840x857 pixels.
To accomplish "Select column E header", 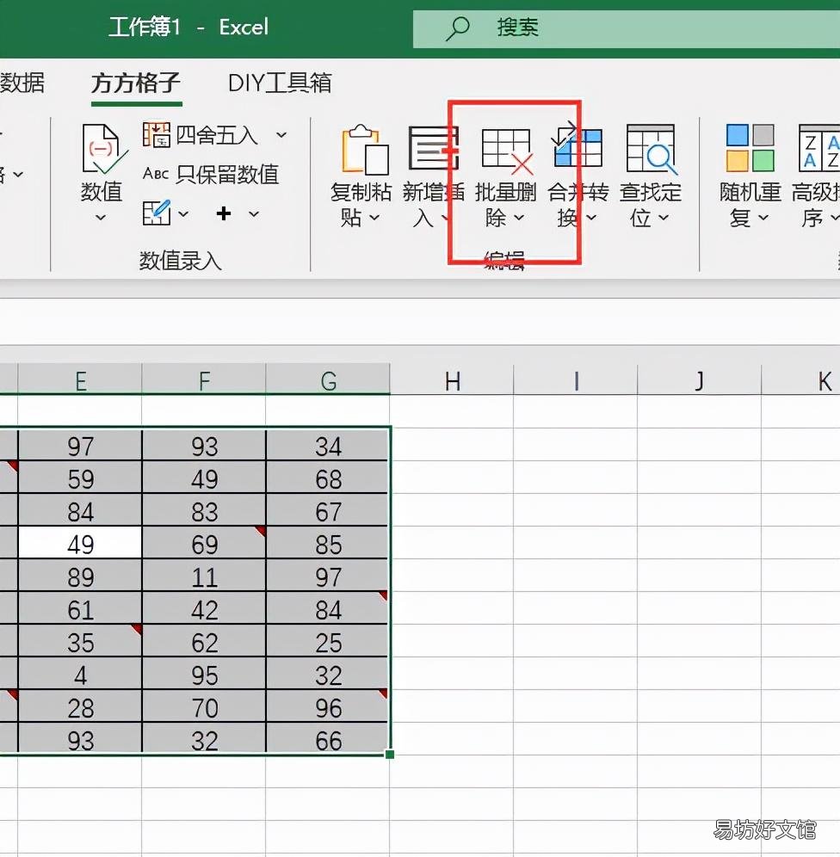I will 80,379.
